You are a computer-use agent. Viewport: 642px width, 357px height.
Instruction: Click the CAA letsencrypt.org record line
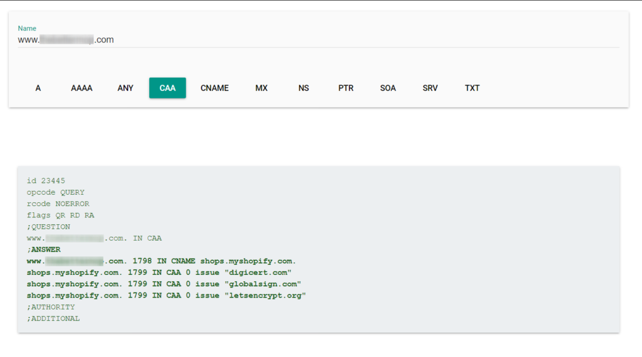(x=166, y=296)
